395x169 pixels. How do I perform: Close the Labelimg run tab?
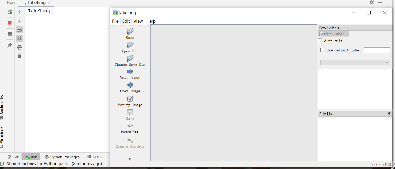[x=50, y=3]
